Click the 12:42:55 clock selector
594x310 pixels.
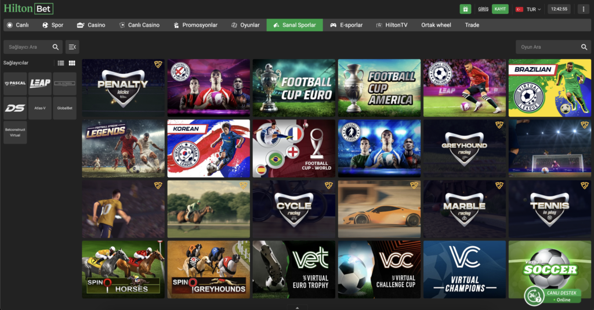tap(559, 9)
